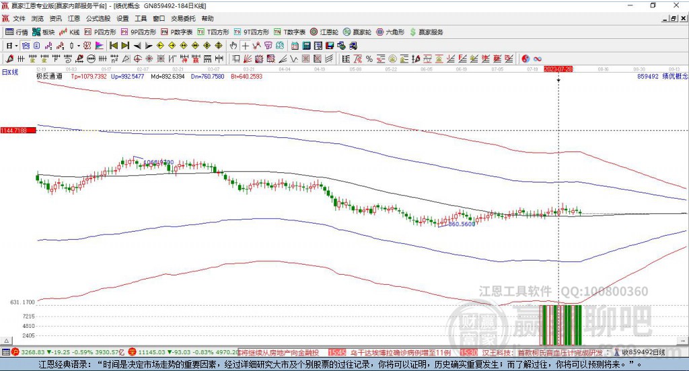Open the T数字表 tool
Screen dimensions: 689x371
289,32
